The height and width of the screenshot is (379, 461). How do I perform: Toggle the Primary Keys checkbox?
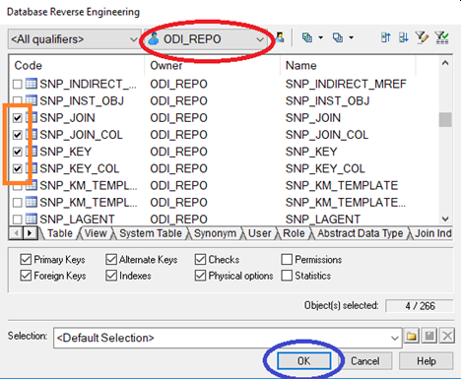(x=26, y=259)
